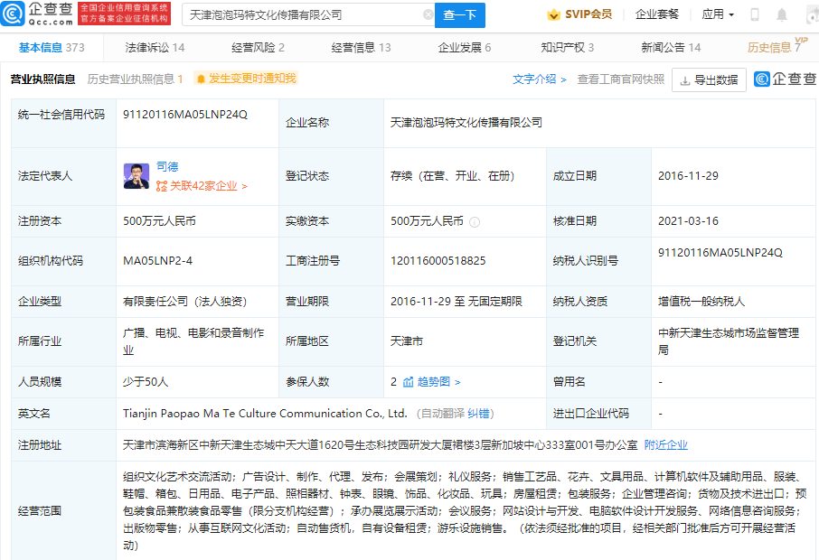Open the 知识产权 tab

(x=567, y=48)
